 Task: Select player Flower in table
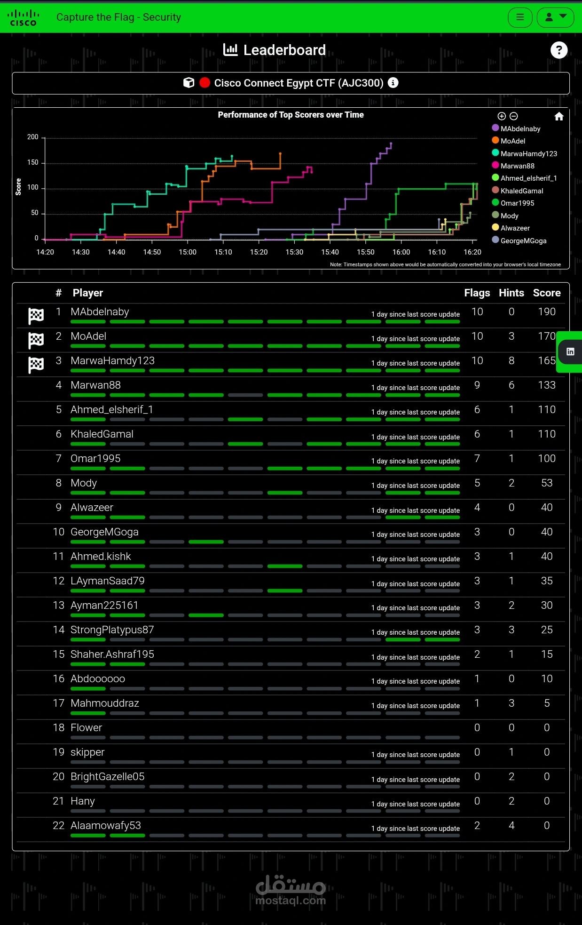click(x=86, y=728)
